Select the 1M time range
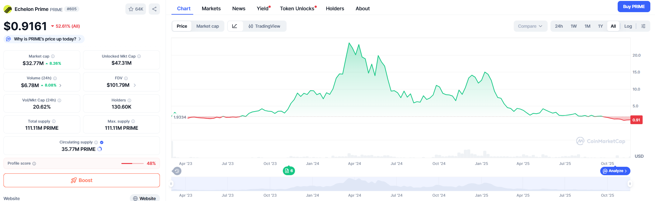The image size is (655, 201). [587, 26]
